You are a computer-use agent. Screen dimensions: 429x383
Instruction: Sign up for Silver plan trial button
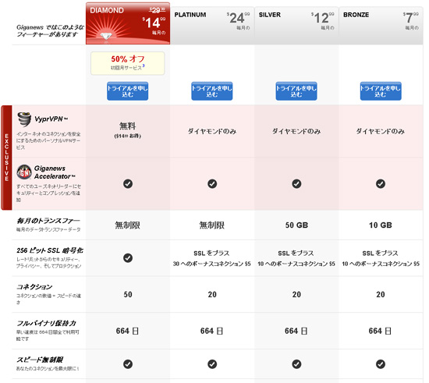coord(296,91)
